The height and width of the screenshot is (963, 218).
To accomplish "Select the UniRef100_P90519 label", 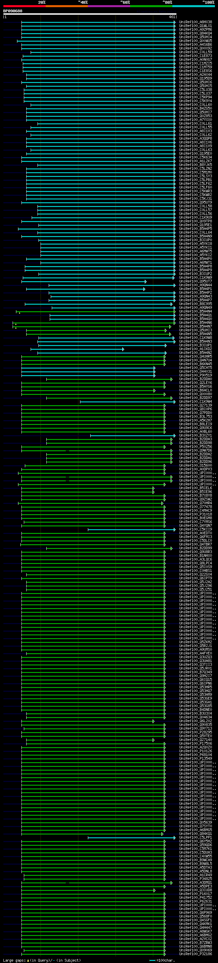I will pyautogui.click(x=196, y=375).
